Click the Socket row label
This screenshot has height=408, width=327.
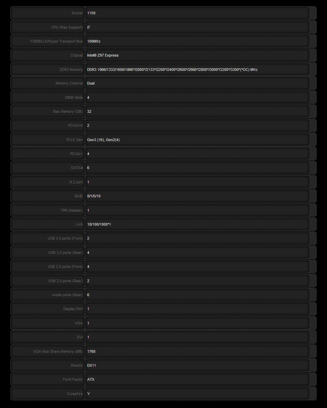77,13
